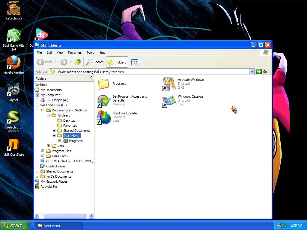Click the second system tray icon
The image size is (307, 230).
pyautogui.click(x=285, y=226)
